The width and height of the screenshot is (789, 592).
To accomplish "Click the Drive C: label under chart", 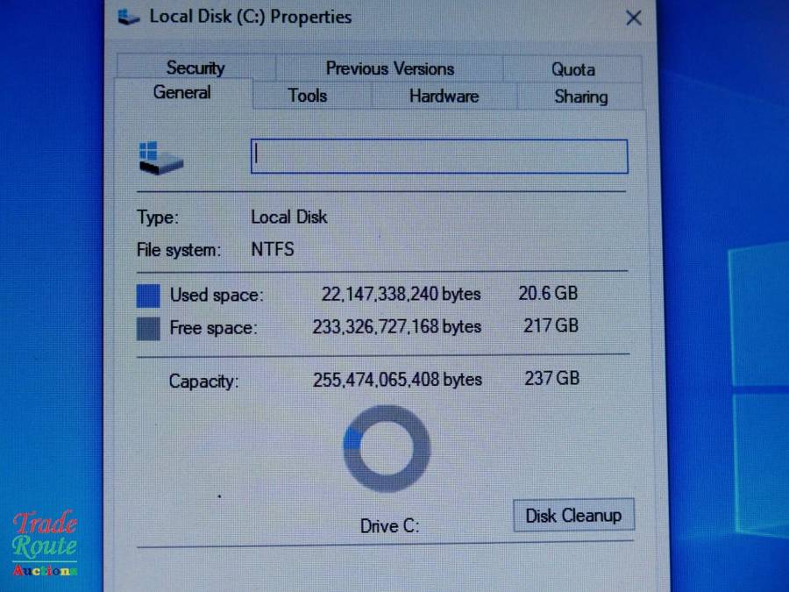I will coord(389,526).
